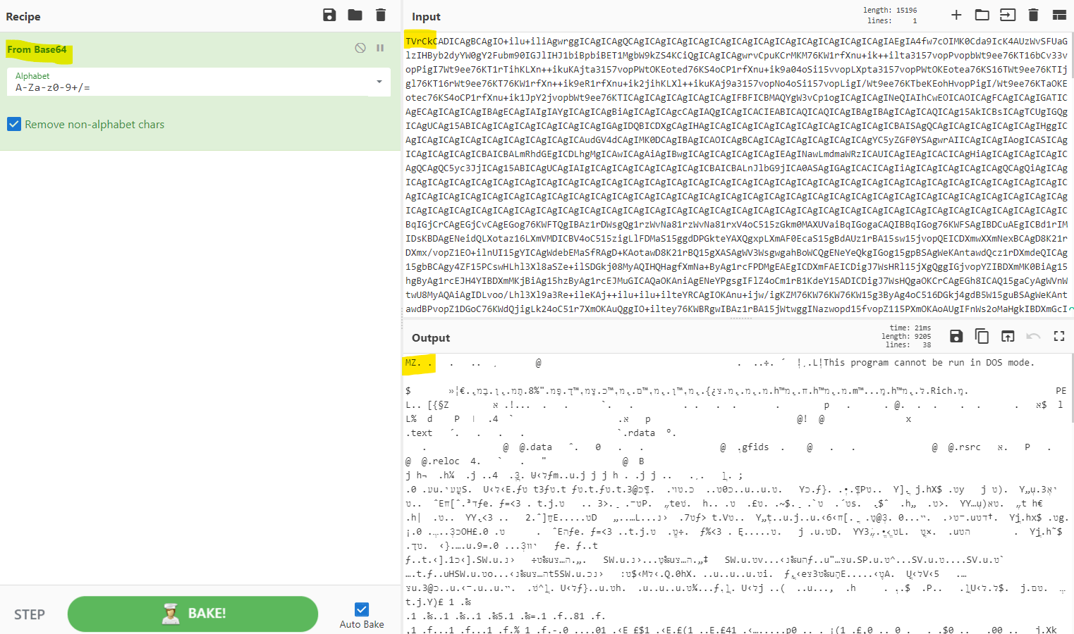Click the STEP button
Viewport: 1074px width, 634px height.
tap(30, 614)
